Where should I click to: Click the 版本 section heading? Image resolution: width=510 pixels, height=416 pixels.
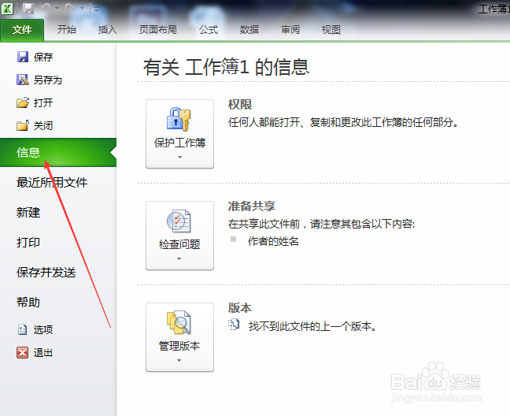240,307
